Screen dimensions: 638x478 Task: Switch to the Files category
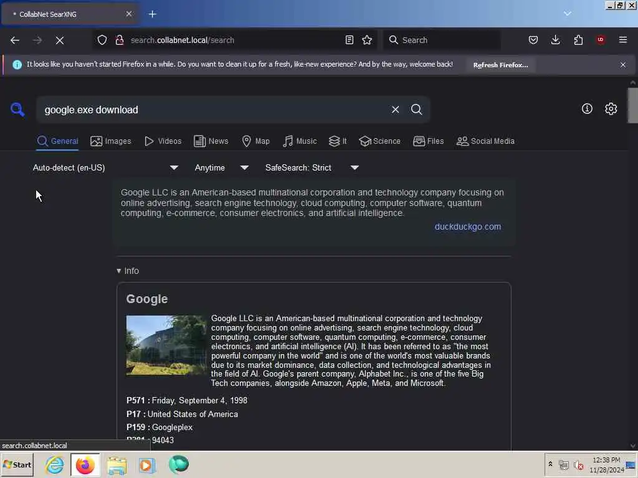[428, 141]
